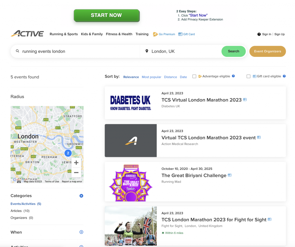Open Gift card eligible help tooltip icon

pos(284,76)
